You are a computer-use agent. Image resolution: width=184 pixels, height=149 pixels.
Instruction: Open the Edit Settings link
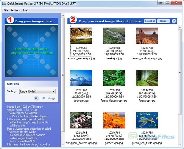point(48,98)
